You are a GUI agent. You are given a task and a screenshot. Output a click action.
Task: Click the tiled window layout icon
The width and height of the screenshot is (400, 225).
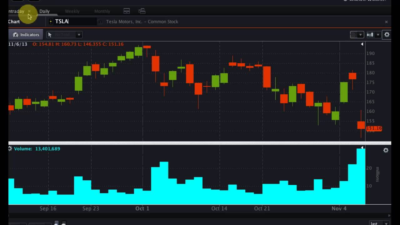[x=127, y=11]
